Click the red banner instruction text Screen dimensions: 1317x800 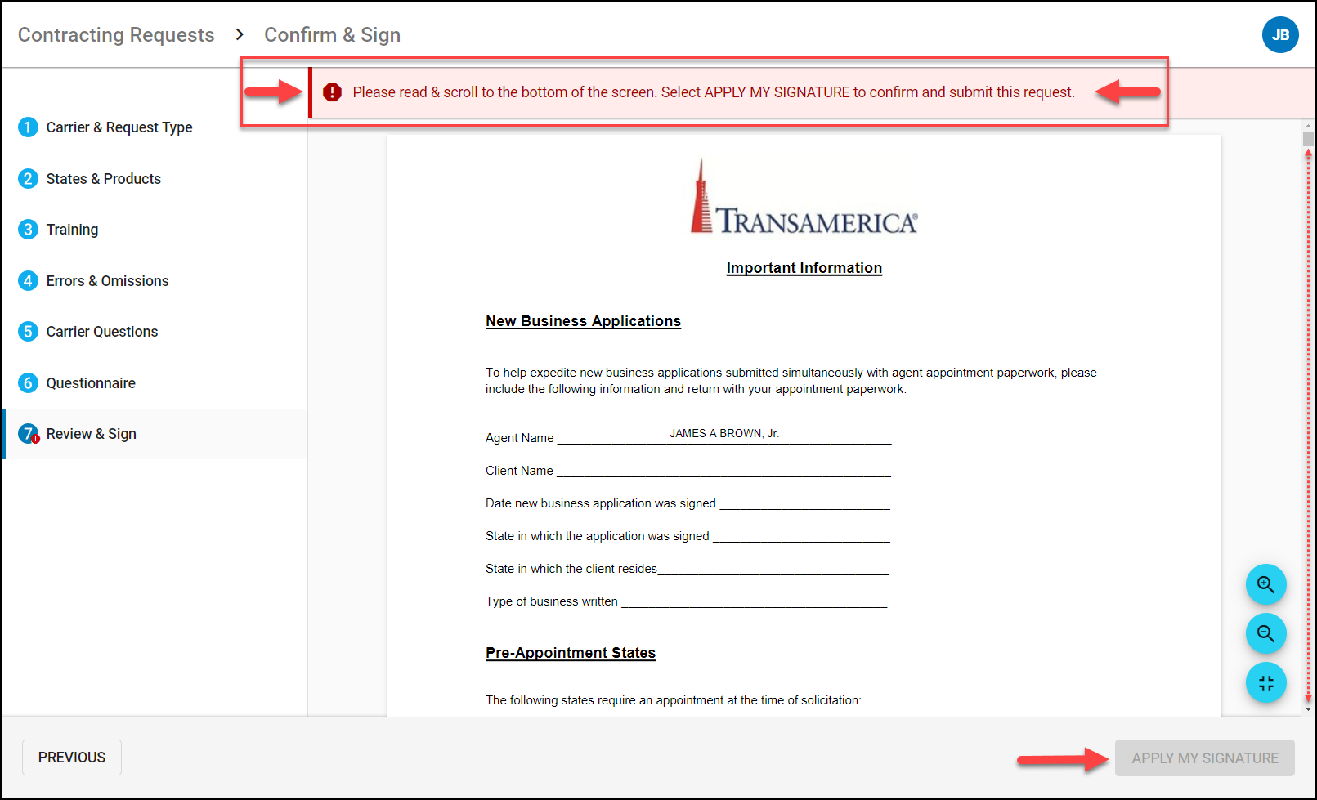point(714,92)
